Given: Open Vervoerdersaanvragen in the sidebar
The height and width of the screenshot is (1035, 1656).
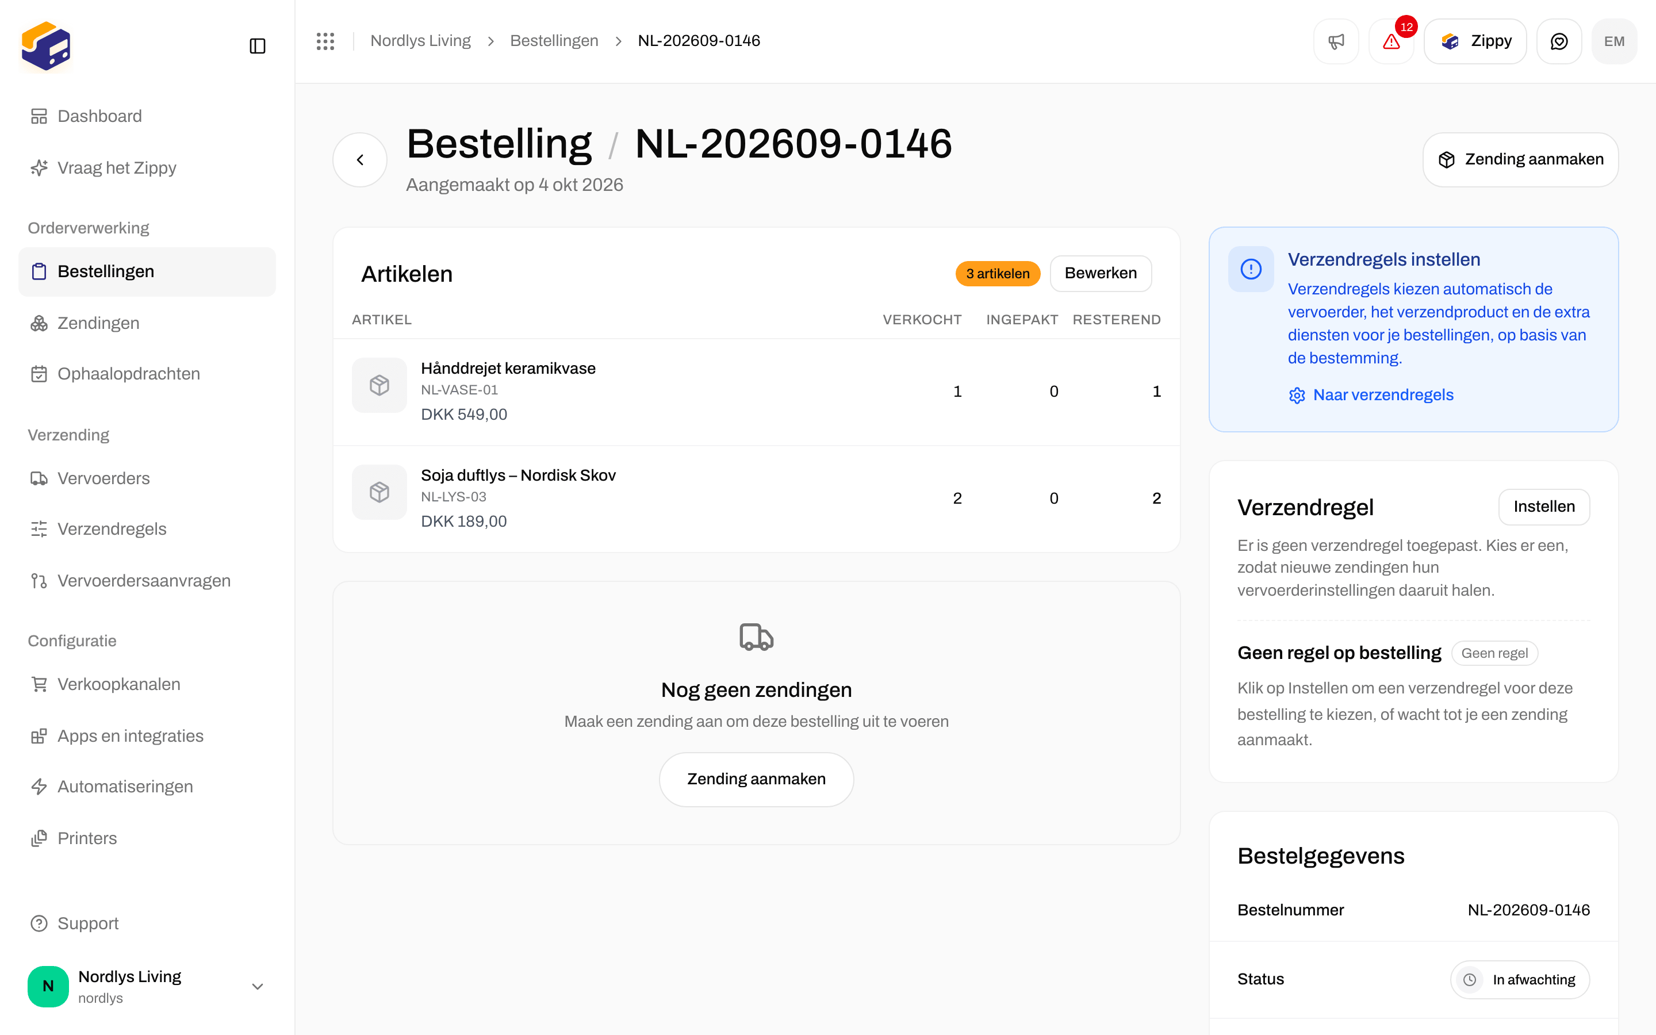Looking at the screenshot, I should click(147, 581).
